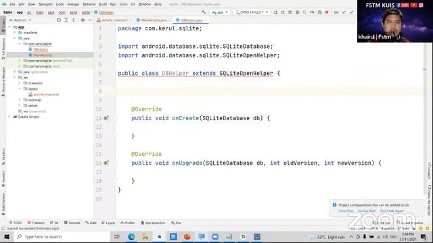Switch to the MainActivity.java tab
Screen dimensions: 433x243
pos(154,20)
